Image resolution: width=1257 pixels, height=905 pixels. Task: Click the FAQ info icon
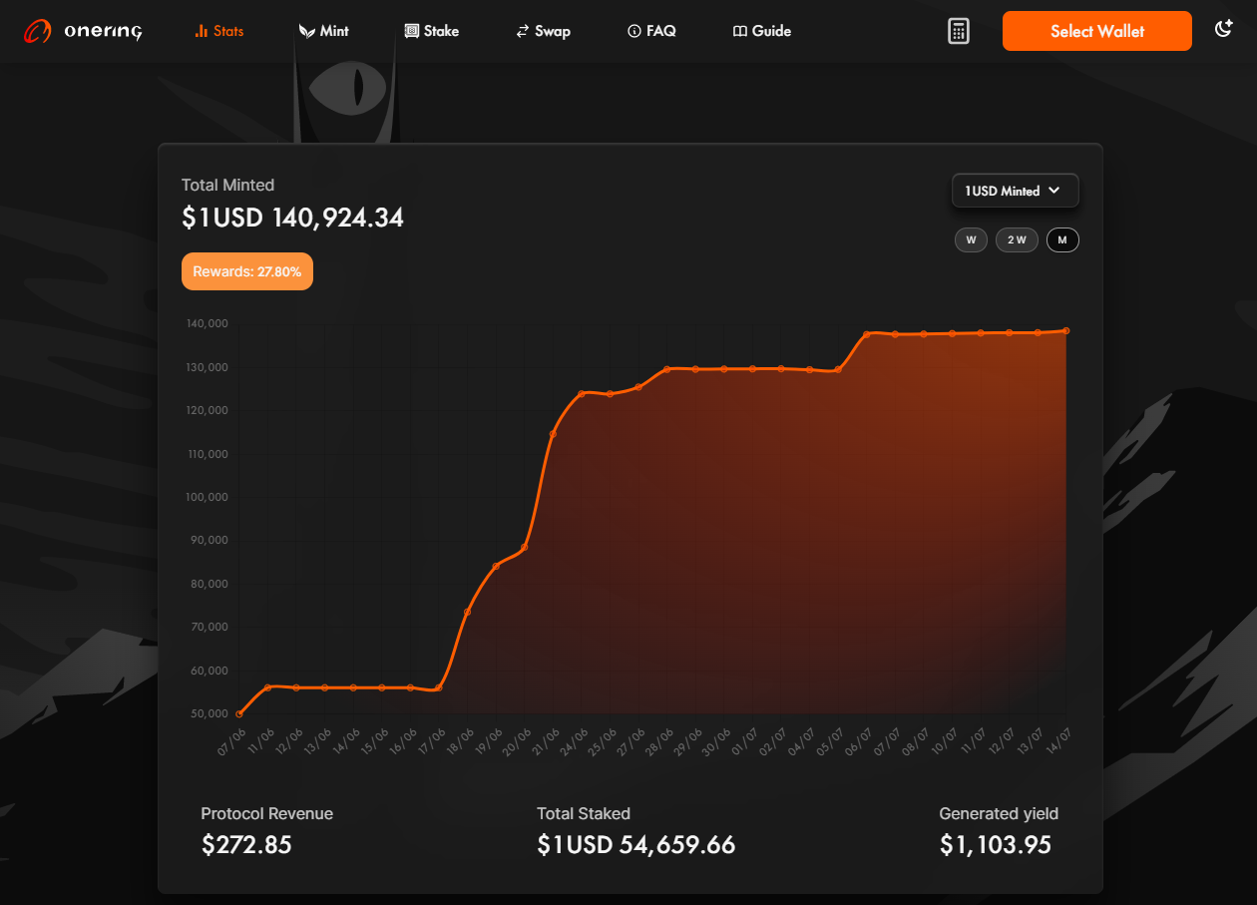click(x=633, y=31)
